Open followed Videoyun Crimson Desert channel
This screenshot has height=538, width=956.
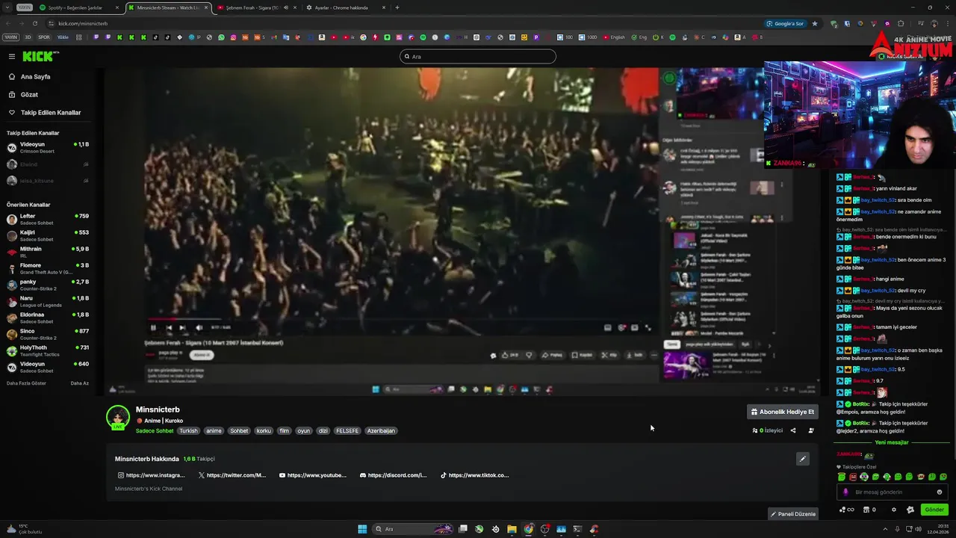coord(48,147)
